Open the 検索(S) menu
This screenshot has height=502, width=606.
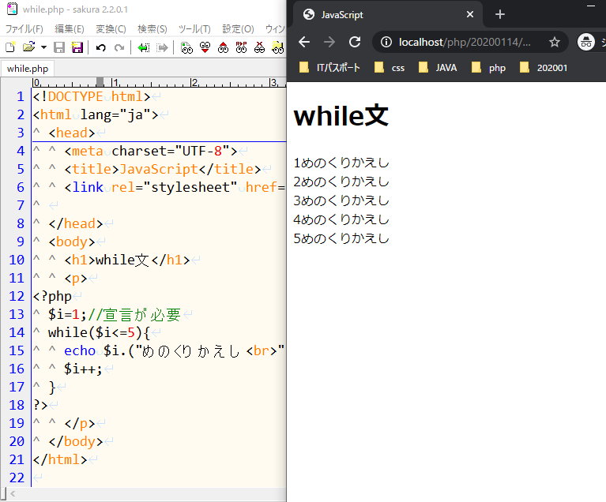(x=152, y=29)
